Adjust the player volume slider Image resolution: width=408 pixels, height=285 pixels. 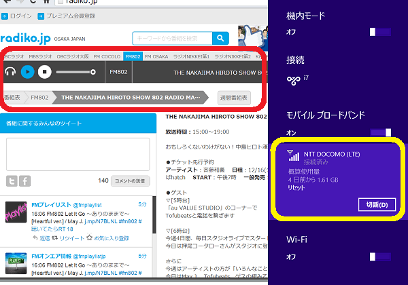pyautogui.click(x=75, y=72)
